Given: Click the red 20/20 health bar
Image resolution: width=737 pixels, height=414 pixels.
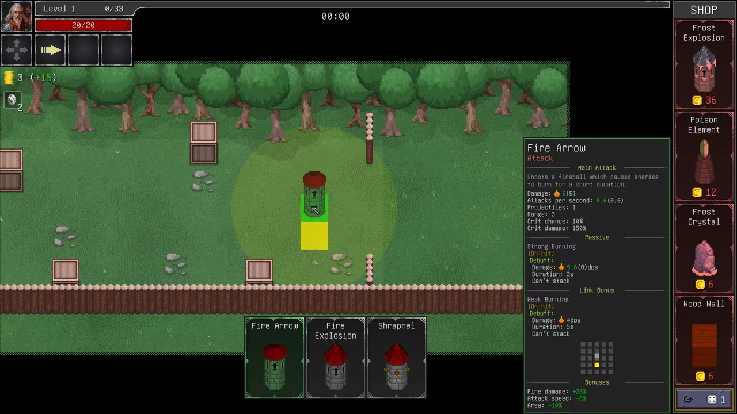Looking at the screenshot, I should click(x=83, y=25).
